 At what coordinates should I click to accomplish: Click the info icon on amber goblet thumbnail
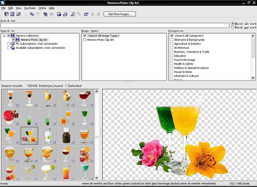click(92, 142)
